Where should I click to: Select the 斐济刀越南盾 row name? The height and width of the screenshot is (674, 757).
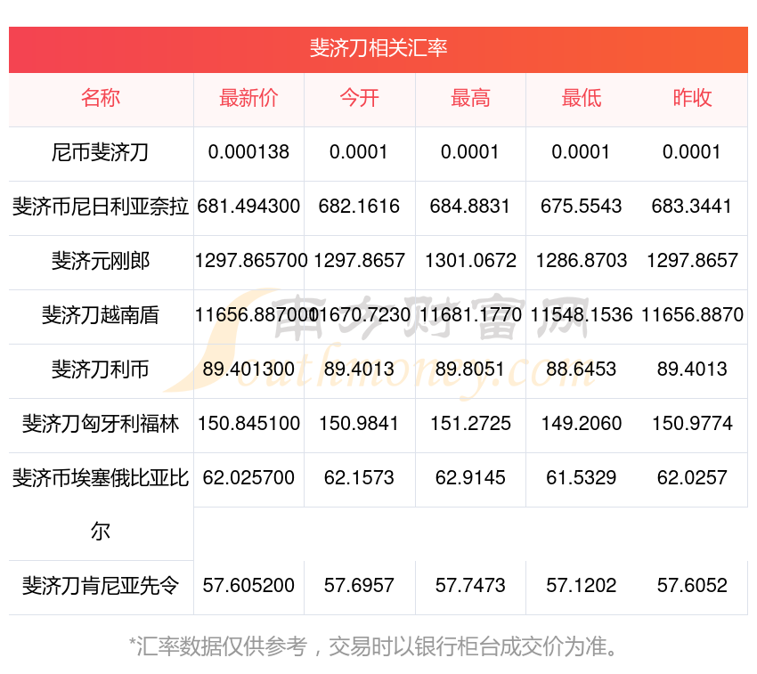point(101,315)
